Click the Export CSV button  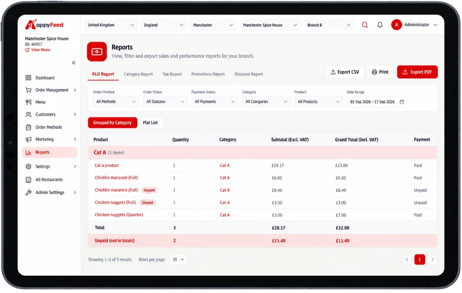click(345, 72)
